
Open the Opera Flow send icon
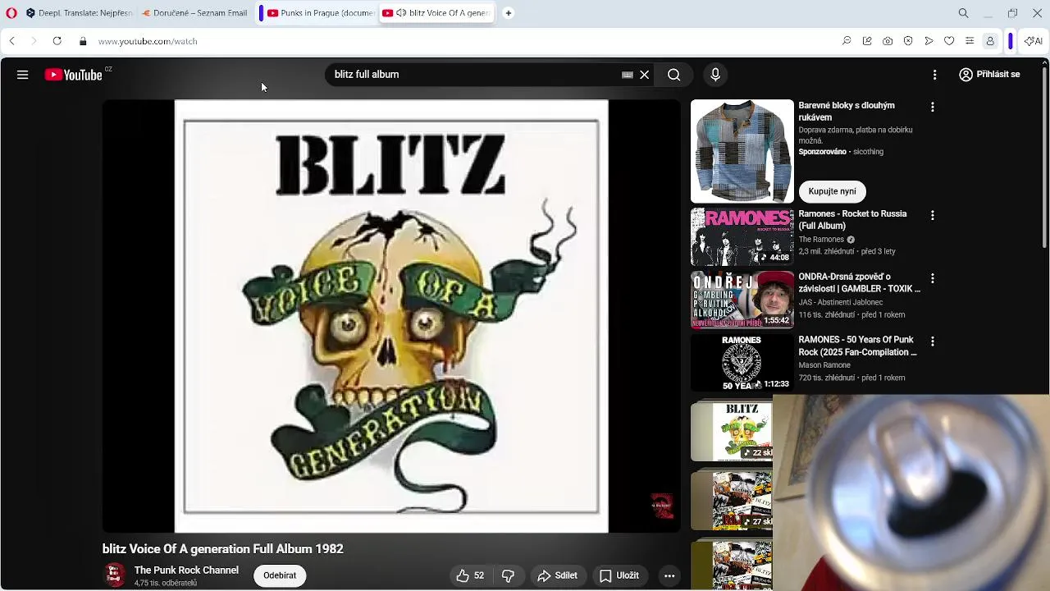tap(929, 41)
